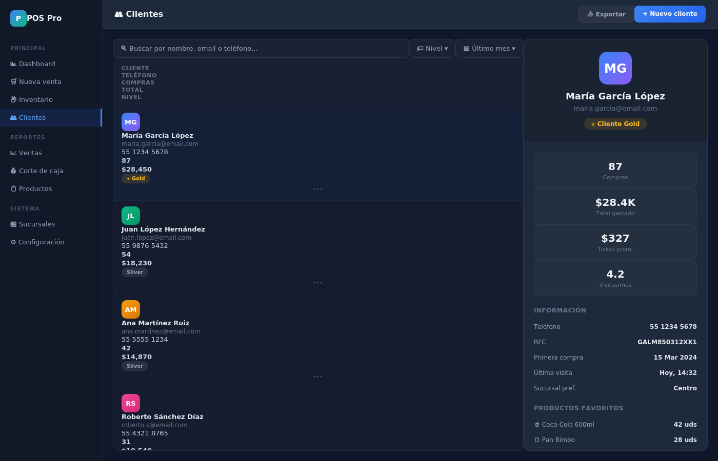
Task: Select the Cliente Gold badge
Action: tap(615, 123)
